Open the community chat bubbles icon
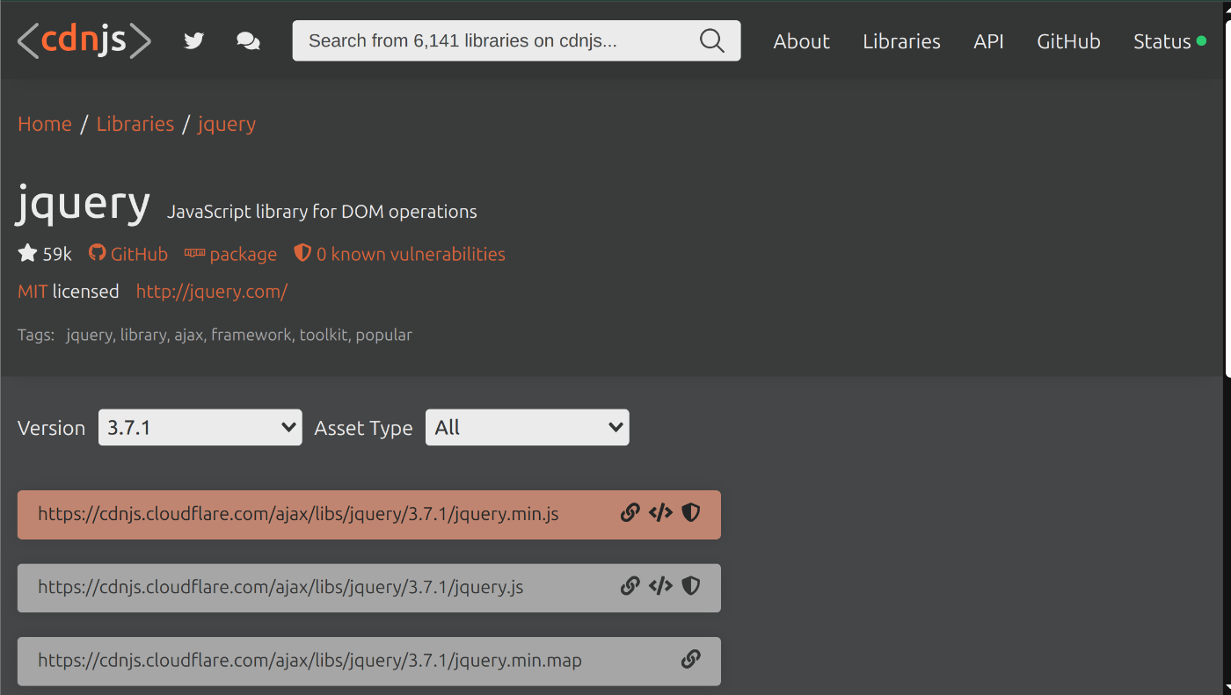Viewport: 1231px width, 695px height. click(248, 41)
